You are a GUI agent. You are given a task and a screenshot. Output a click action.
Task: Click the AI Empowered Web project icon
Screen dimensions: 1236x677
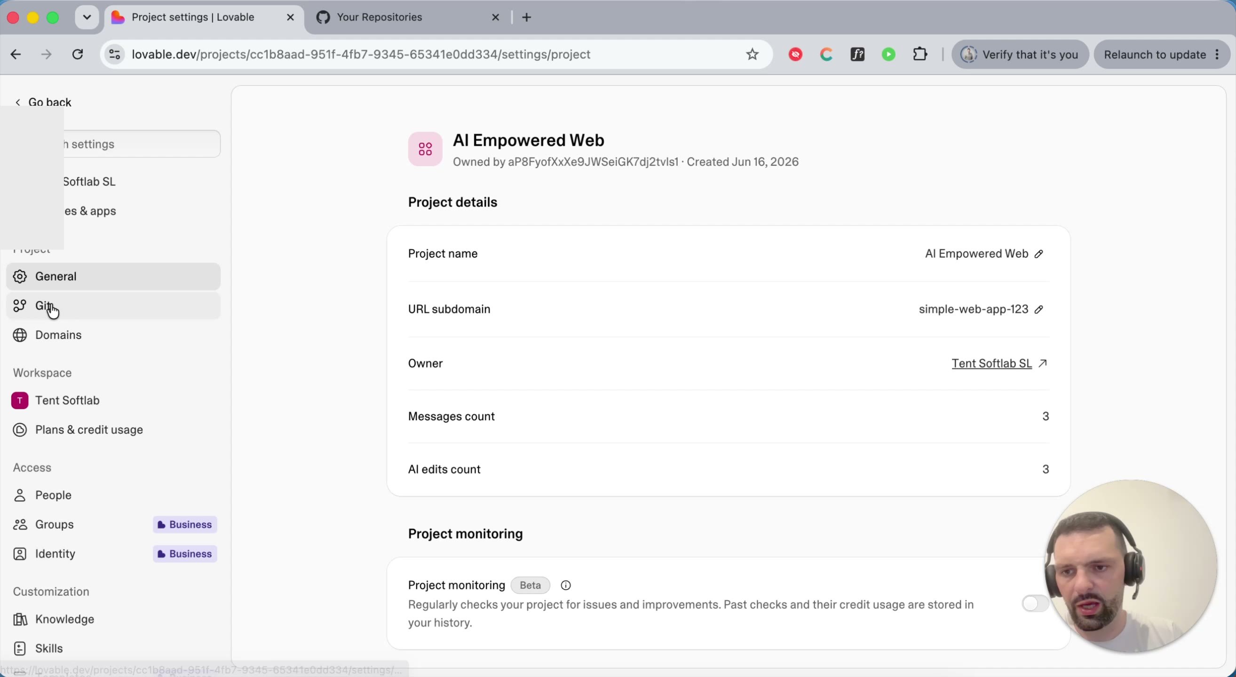pyautogui.click(x=425, y=149)
